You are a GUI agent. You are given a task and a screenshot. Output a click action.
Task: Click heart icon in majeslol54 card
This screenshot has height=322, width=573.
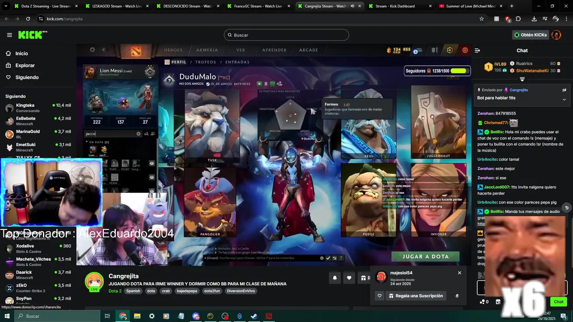pos(380,296)
